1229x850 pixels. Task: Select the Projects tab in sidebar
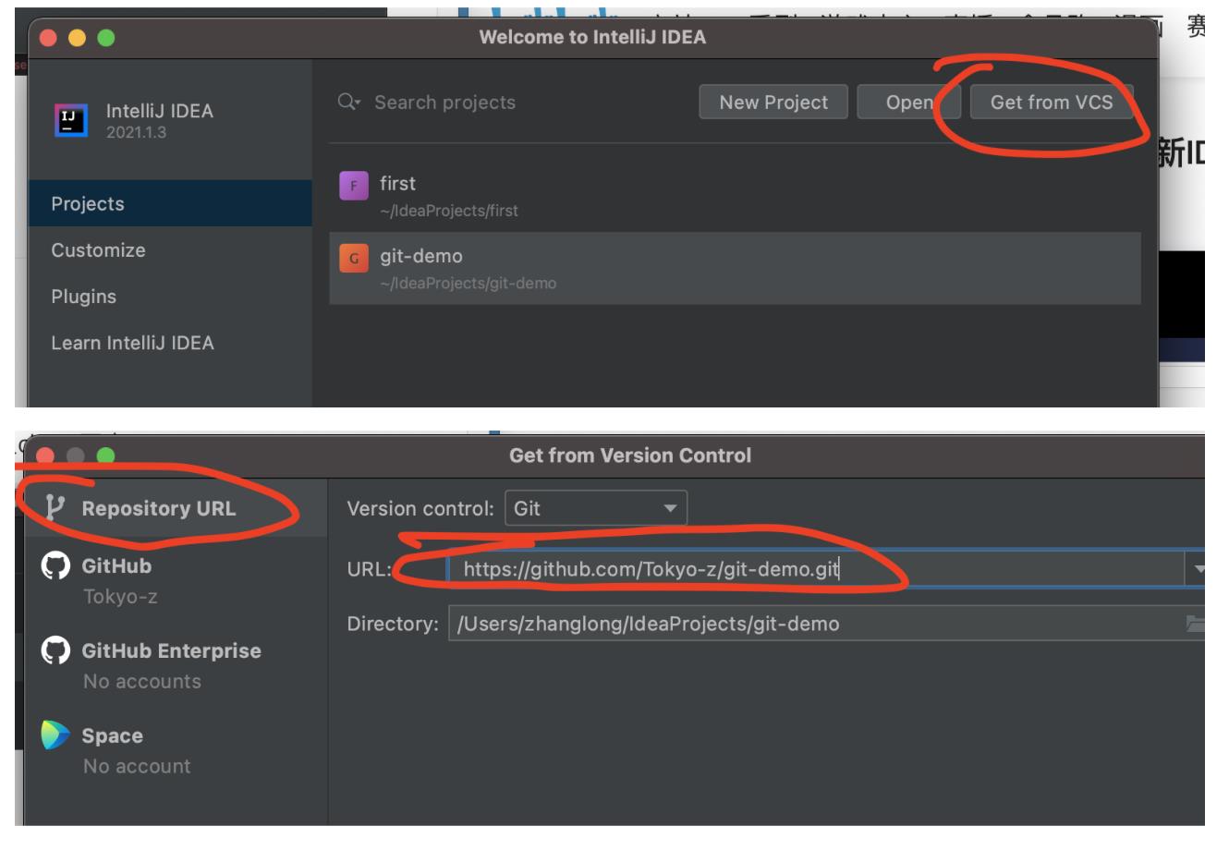[170, 203]
